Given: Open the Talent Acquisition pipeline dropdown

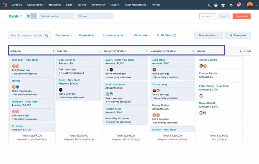Looking at the screenshot, I should pyautogui.click(x=57, y=16).
